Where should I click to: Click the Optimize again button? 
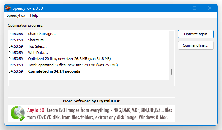click(196, 34)
